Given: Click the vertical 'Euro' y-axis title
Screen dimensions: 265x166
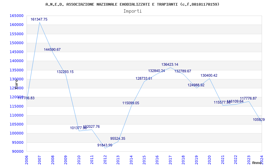Looking at the screenshot, I should (16, 84).
